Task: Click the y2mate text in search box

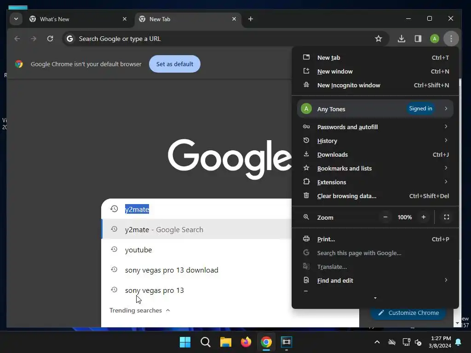Action: click(x=137, y=209)
